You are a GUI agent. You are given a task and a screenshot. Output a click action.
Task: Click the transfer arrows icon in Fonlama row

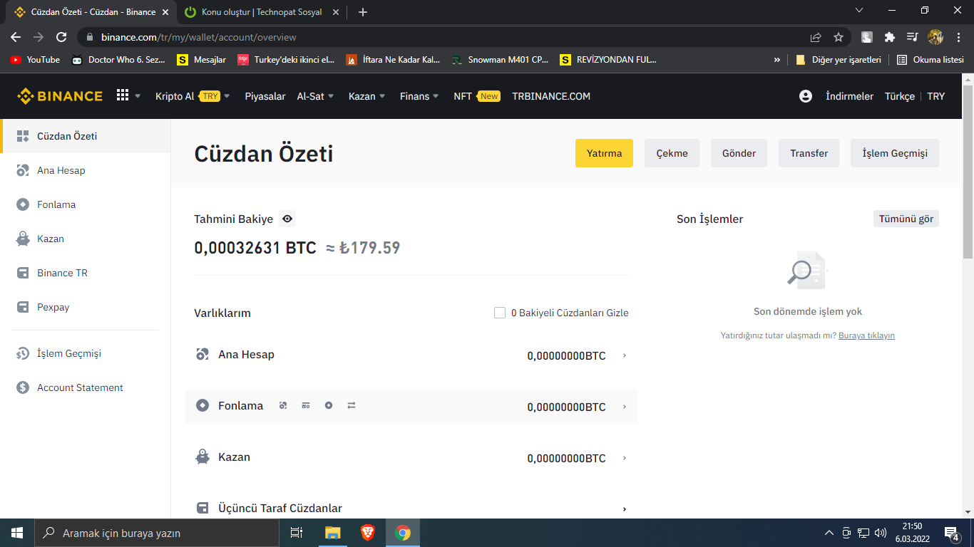[352, 405]
